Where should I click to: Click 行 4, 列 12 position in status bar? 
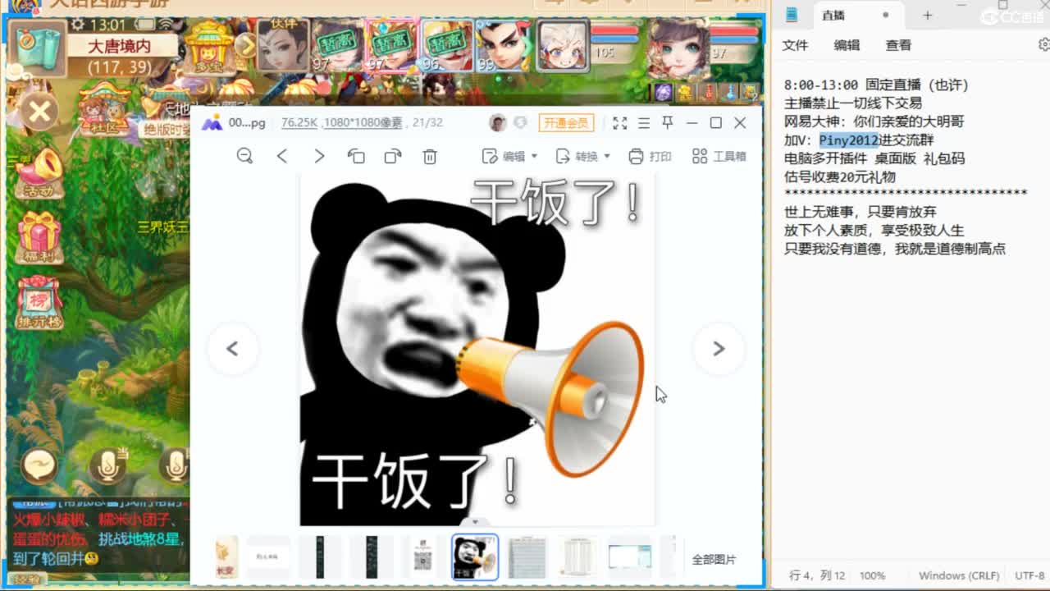pos(817,575)
